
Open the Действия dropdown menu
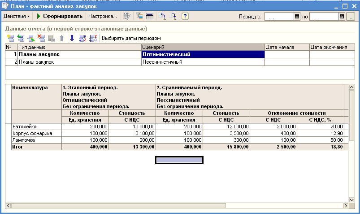coord(17,16)
